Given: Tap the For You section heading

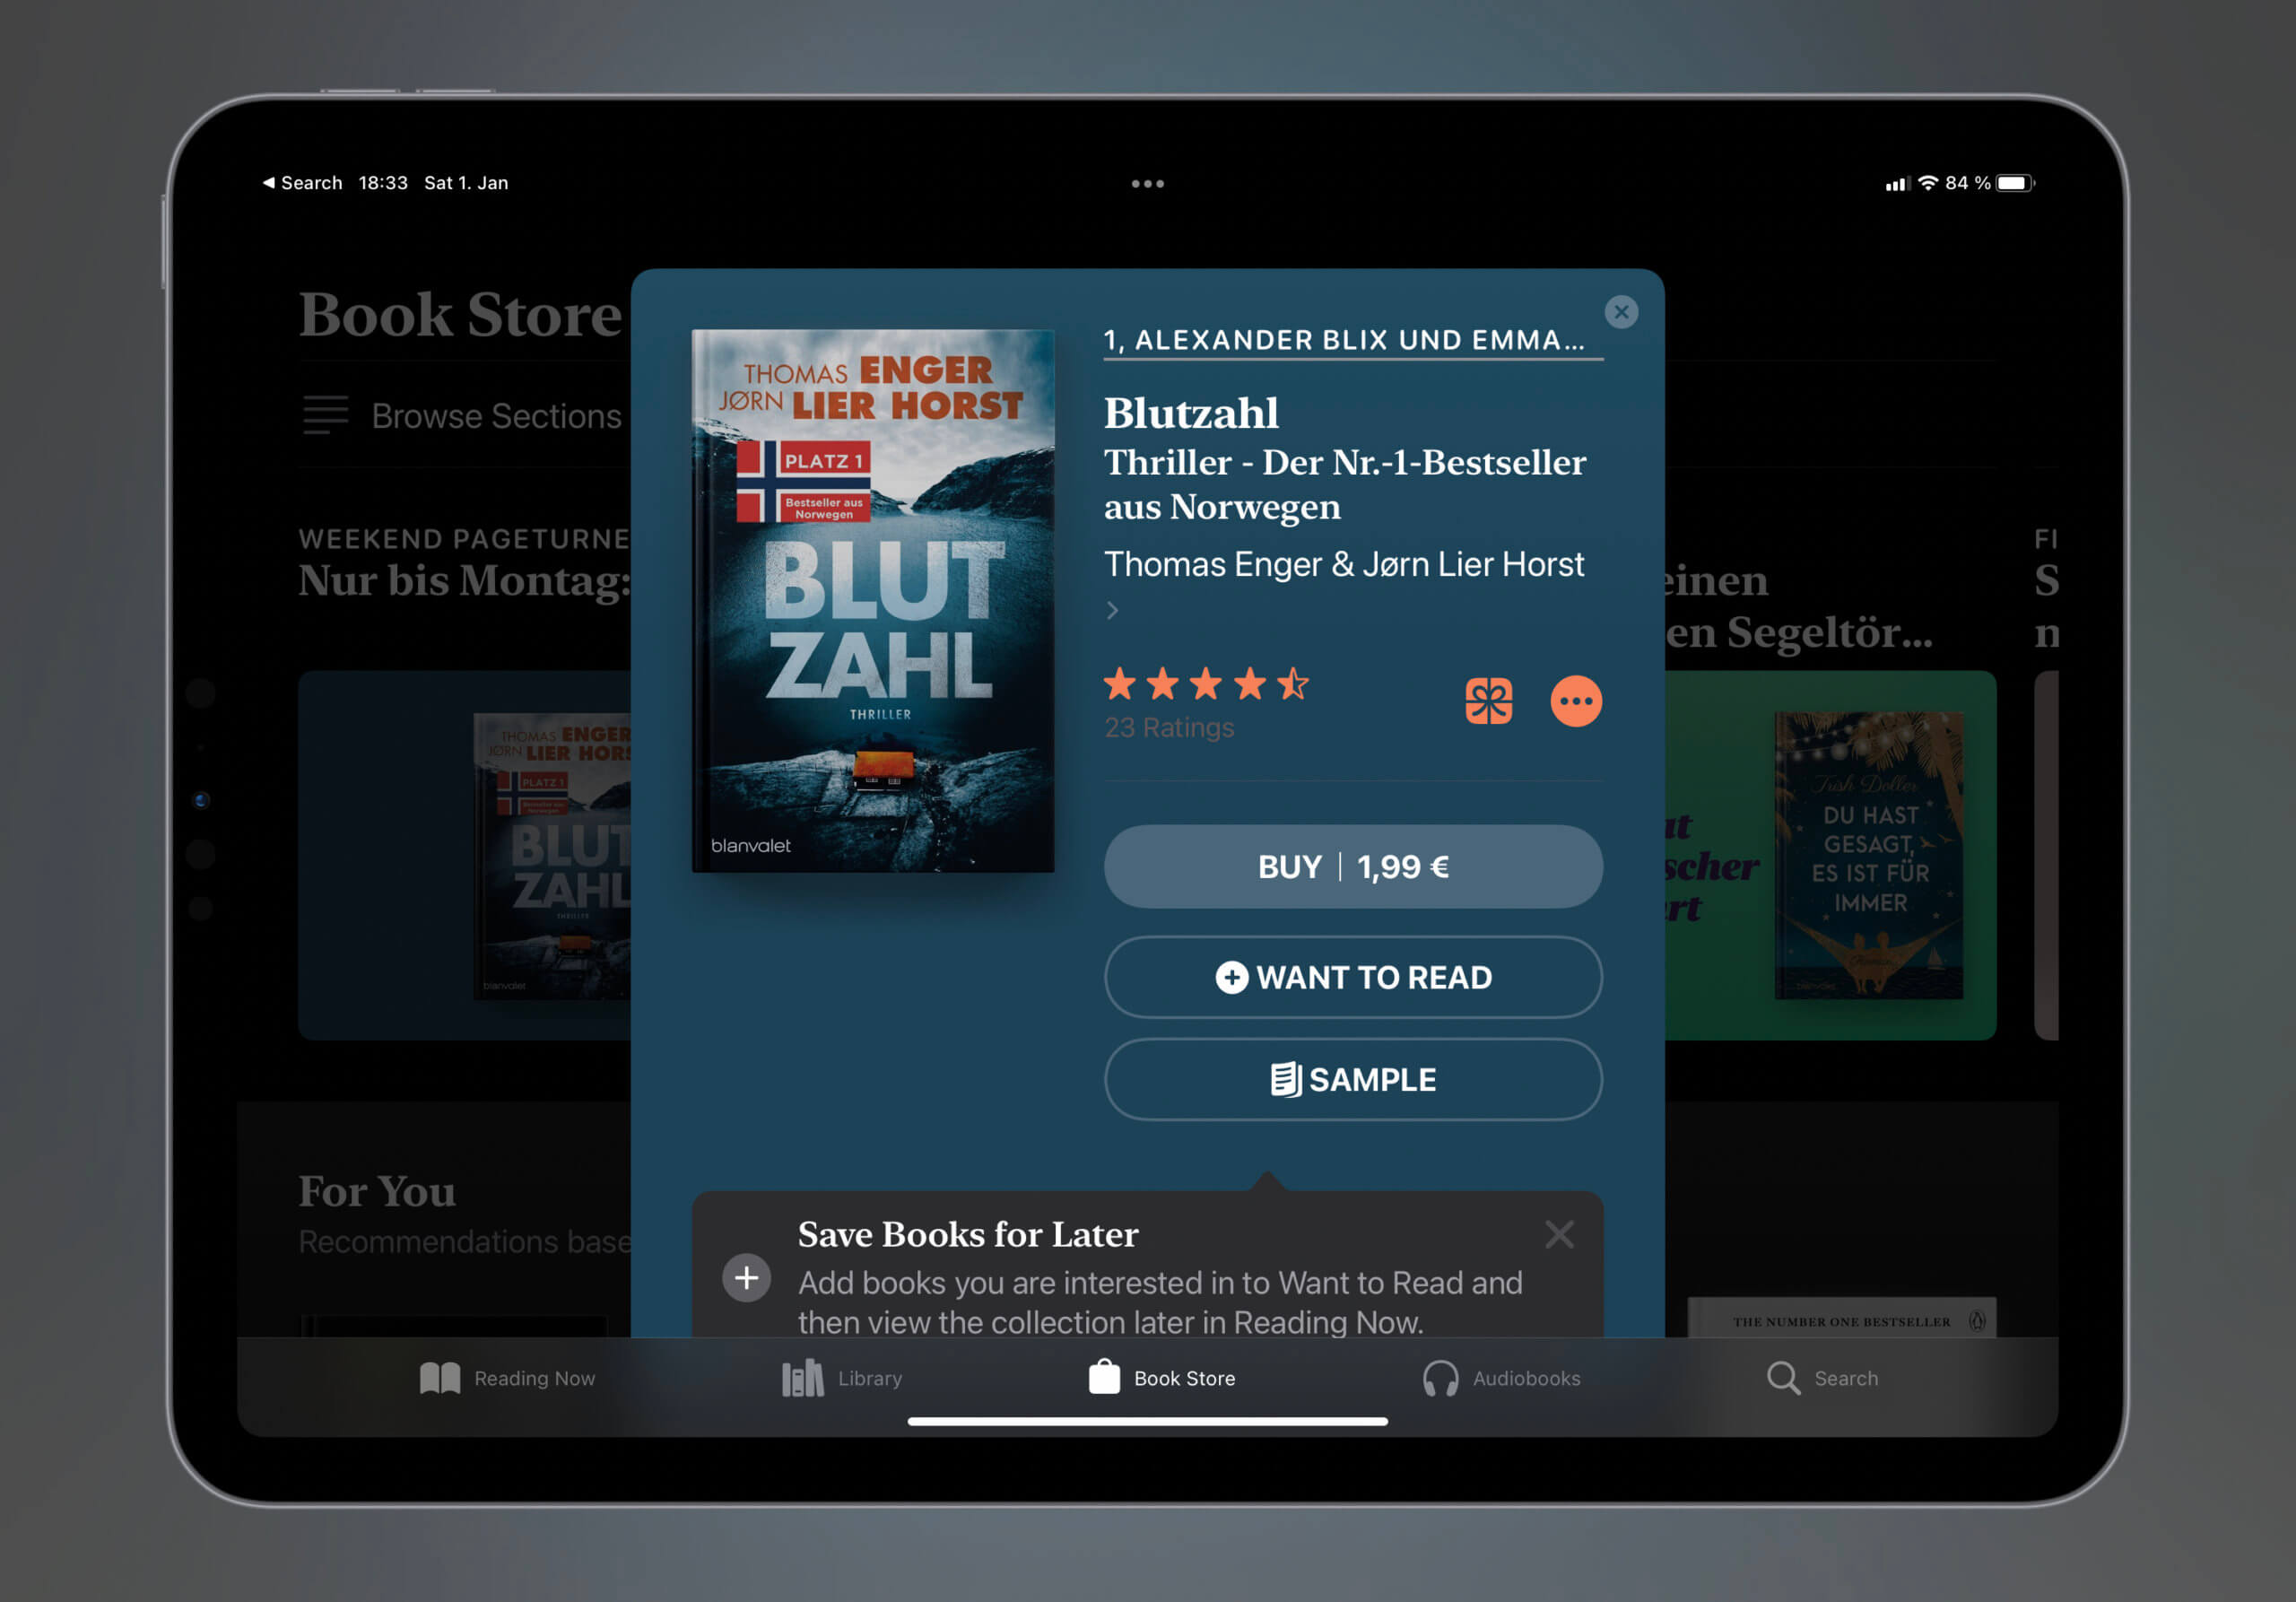Looking at the screenshot, I should coord(377,1191).
